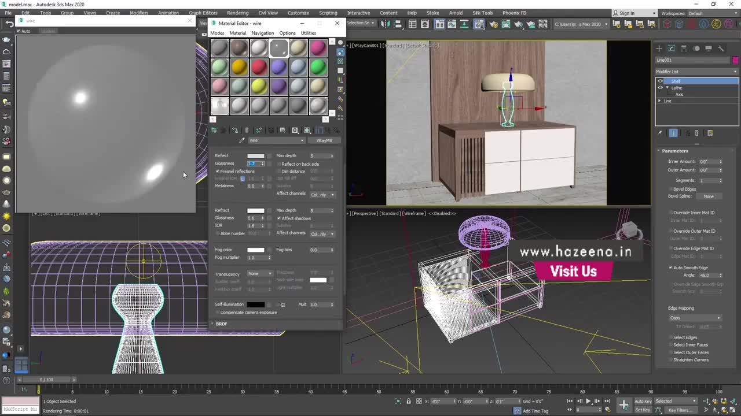
Task: Open Hierarchy tab in command panel
Action: coord(684,49)
